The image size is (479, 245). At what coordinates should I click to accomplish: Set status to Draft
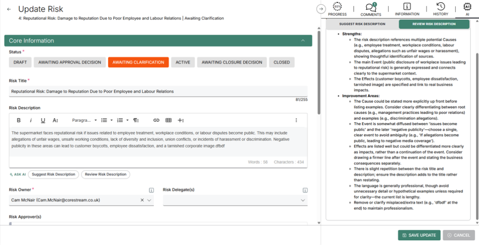pyautogui.click(x=20, y=62)
